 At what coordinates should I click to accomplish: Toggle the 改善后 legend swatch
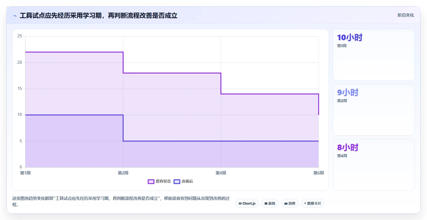(177, 181)
